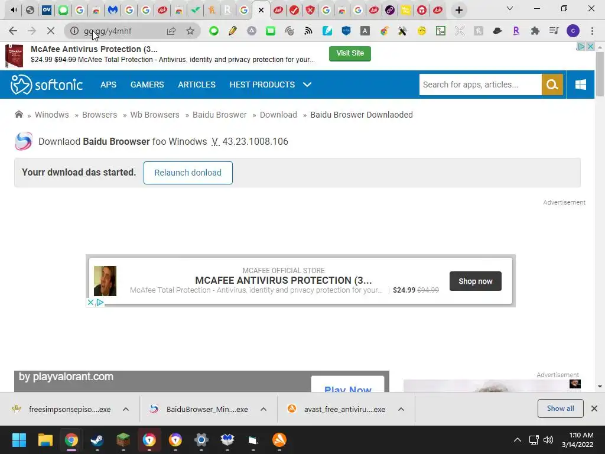Open the VPN shield extension
Viewport: 605px width, 454px height.
click(346, 31)
